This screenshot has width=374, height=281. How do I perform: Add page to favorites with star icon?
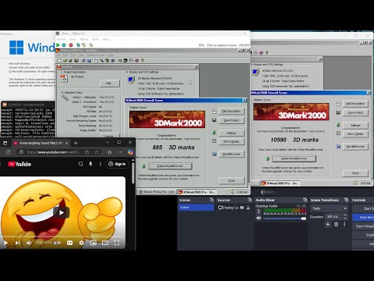point(97,152)
